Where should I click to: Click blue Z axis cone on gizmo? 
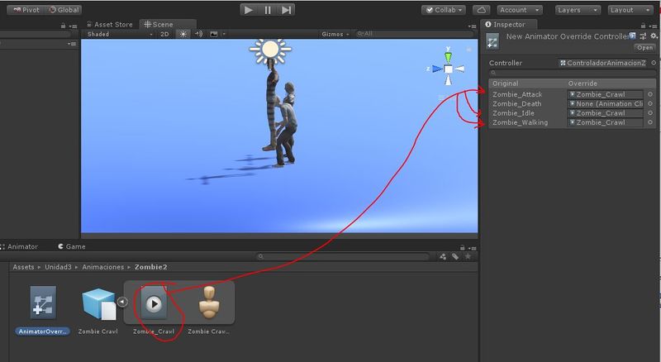437,69
